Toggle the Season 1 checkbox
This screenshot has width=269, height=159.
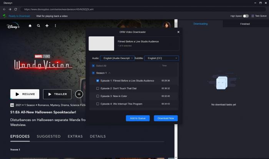pyautogui.click(x=93, y=73)
